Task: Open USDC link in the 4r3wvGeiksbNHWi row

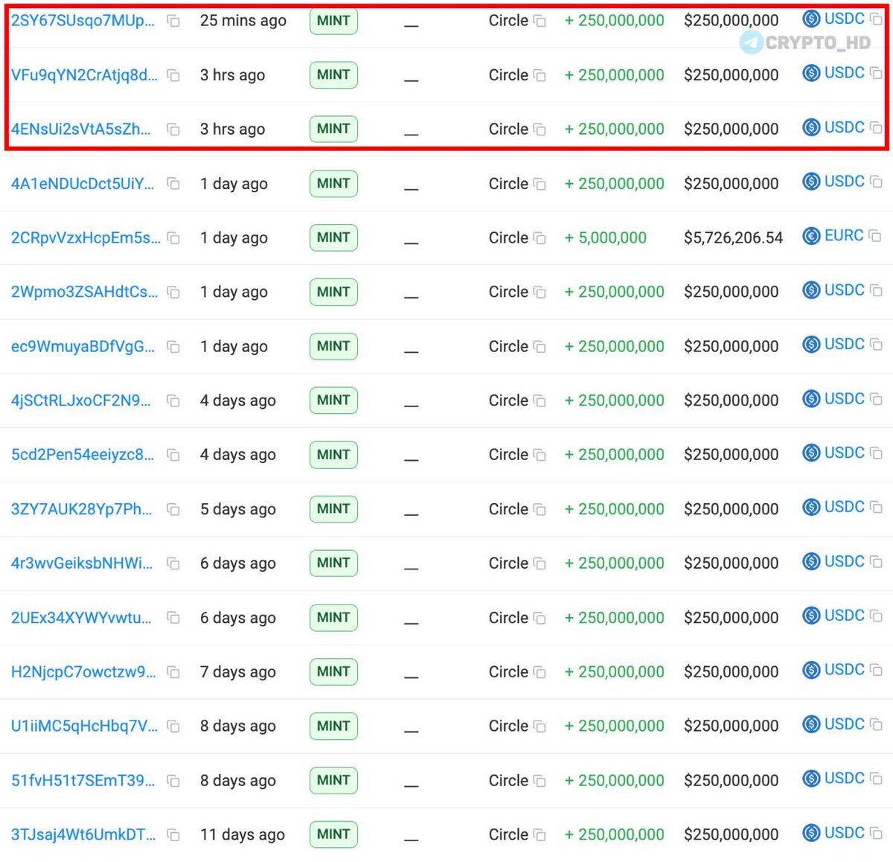Action: point(845,561)
